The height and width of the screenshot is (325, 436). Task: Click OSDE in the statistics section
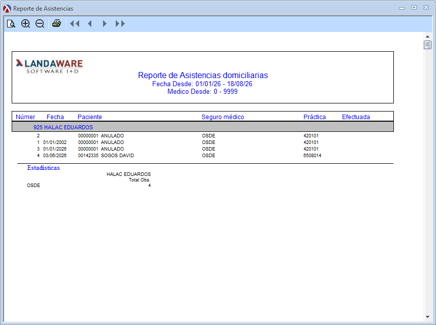point(33,186)
